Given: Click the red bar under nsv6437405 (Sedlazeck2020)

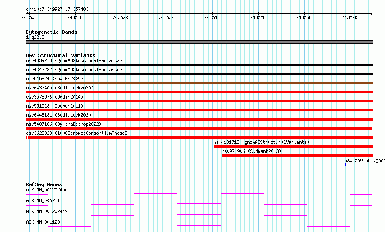Looking at the screenshot, I should 199,92.
